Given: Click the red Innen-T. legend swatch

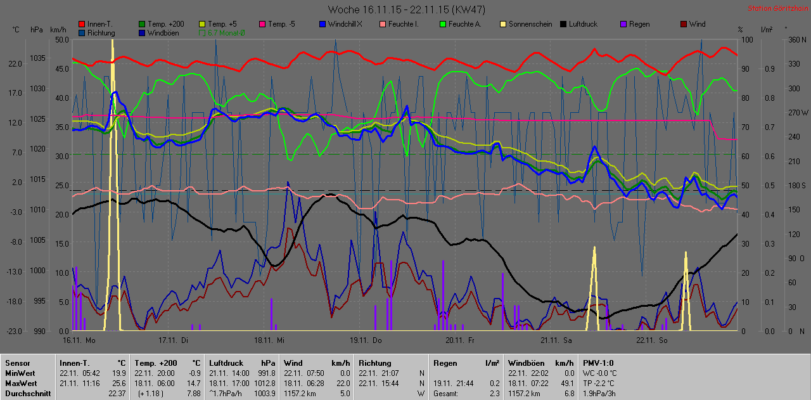Looking at the screenshot, I should (82, 24).
